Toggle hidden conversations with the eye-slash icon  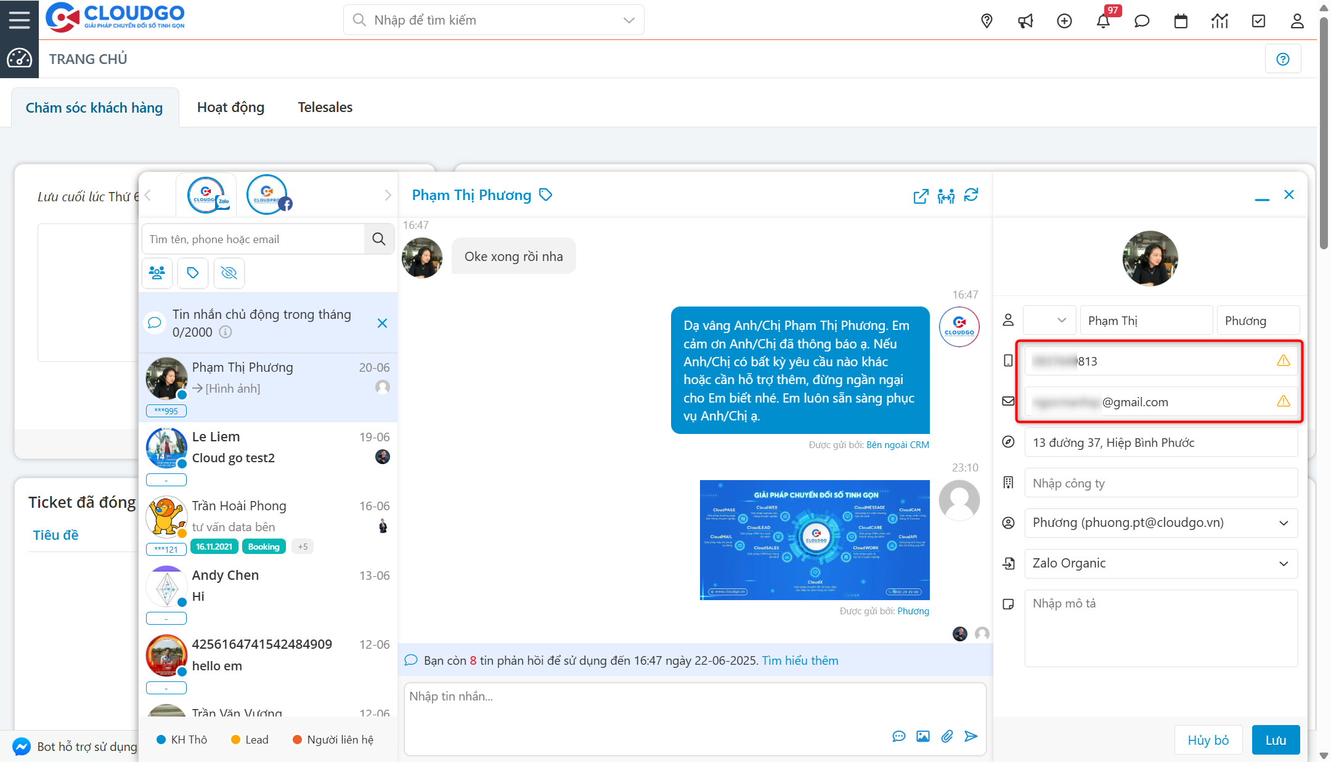229,273
